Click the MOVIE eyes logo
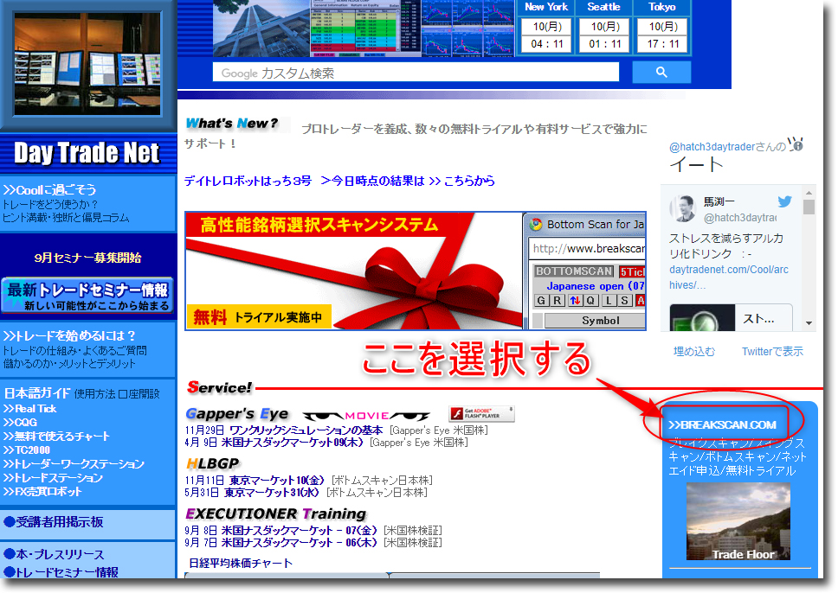 click(366, 416)
